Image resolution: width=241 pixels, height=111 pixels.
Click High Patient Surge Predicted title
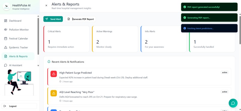75,73
